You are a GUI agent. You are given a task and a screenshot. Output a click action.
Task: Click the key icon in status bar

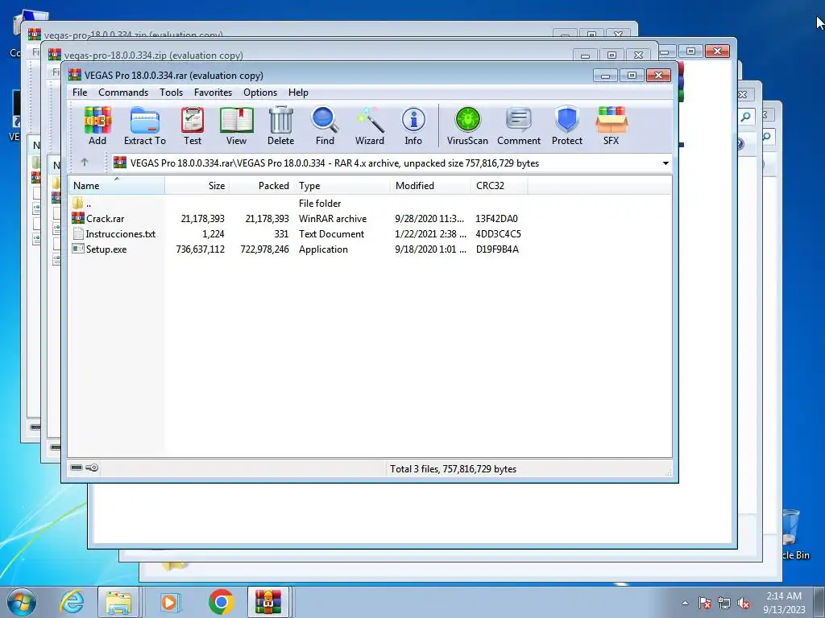[92, 468]
